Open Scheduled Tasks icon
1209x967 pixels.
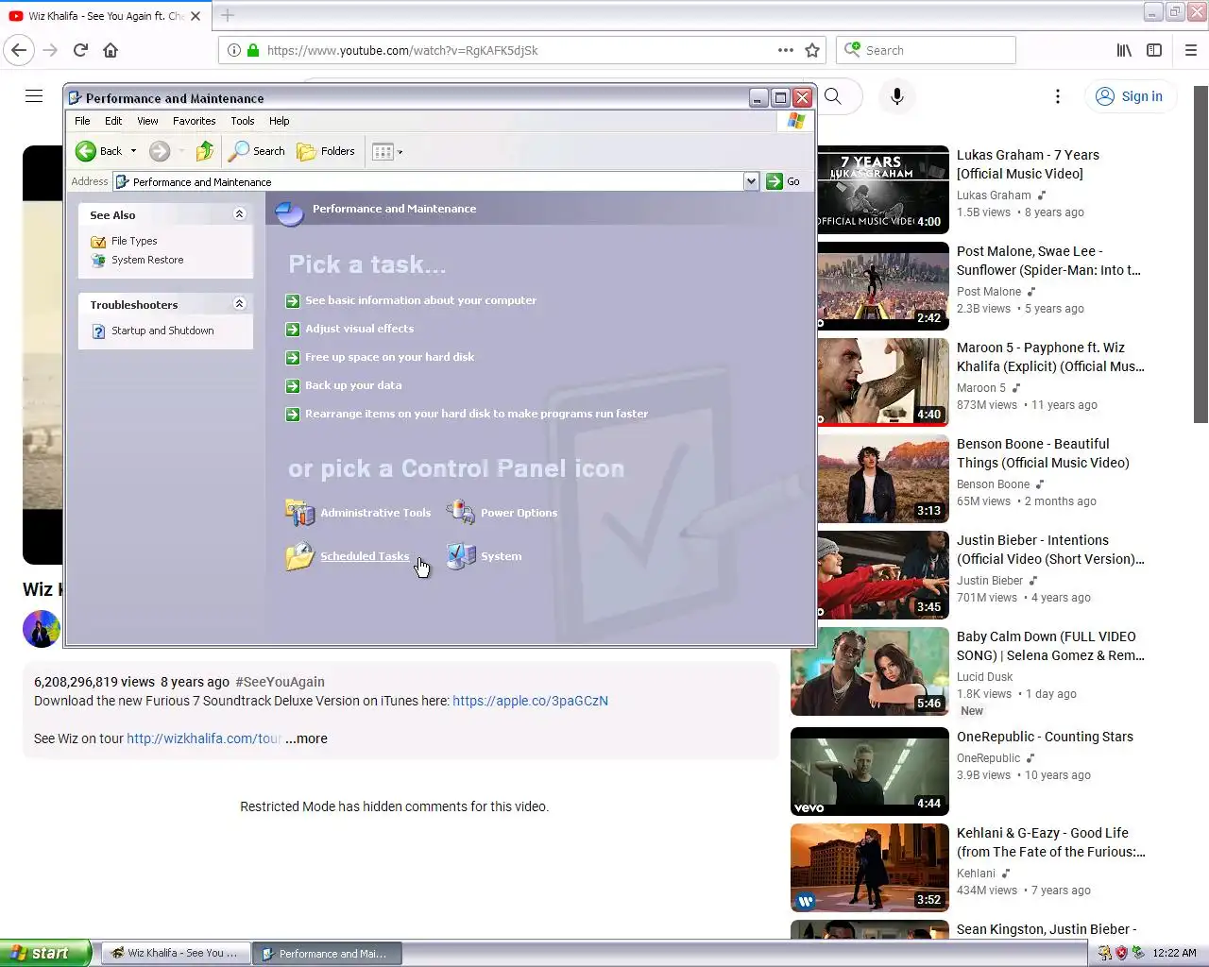[349, 556]
